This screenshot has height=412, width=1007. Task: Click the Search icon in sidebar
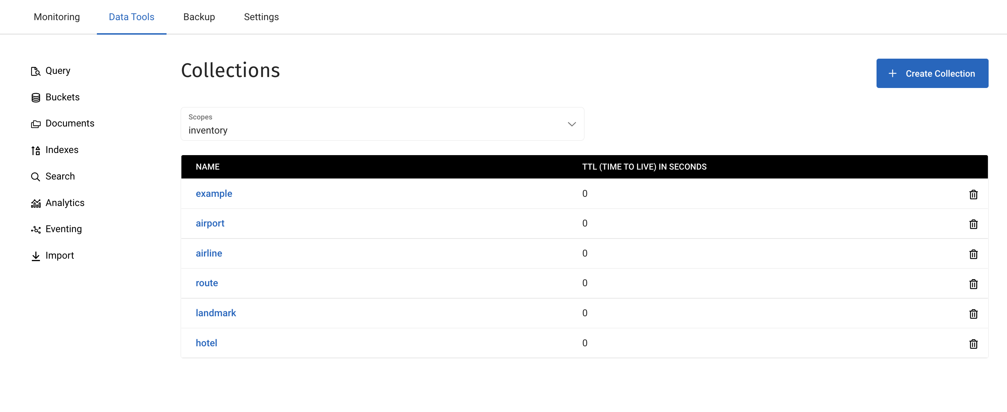[35, 176]
